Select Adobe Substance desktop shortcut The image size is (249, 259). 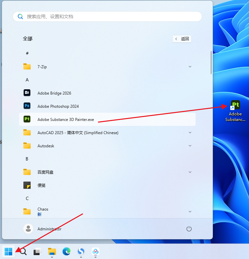coord(235,111)
